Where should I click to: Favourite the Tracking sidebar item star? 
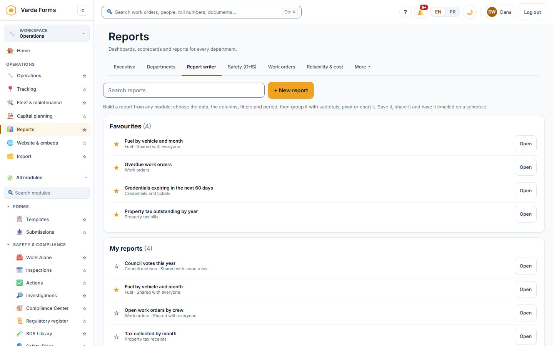pos(85,90)
